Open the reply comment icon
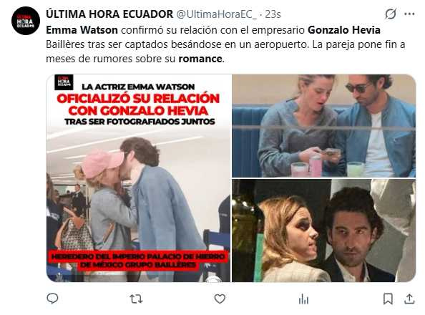425x315 pixels. [52, 299]
